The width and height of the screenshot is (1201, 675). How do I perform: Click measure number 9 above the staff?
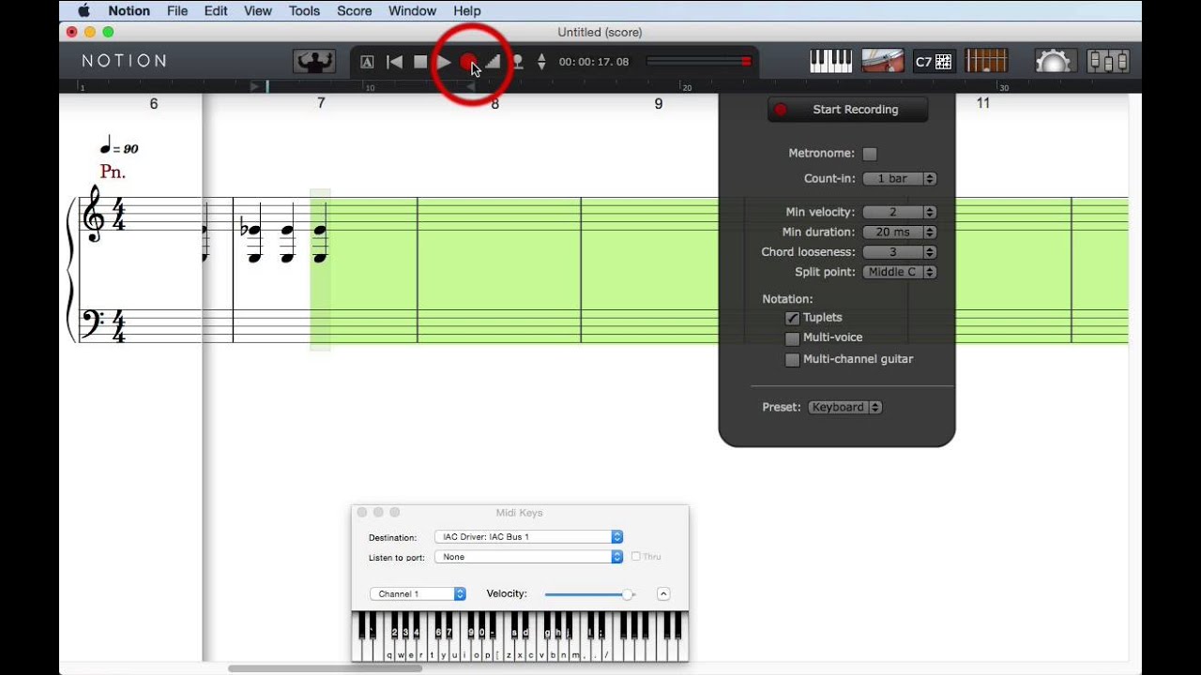pyautogui.click(x=659, y=103)
